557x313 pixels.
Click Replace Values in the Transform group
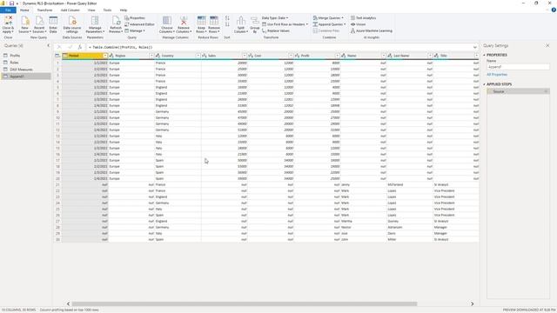(x=276, y=31)
